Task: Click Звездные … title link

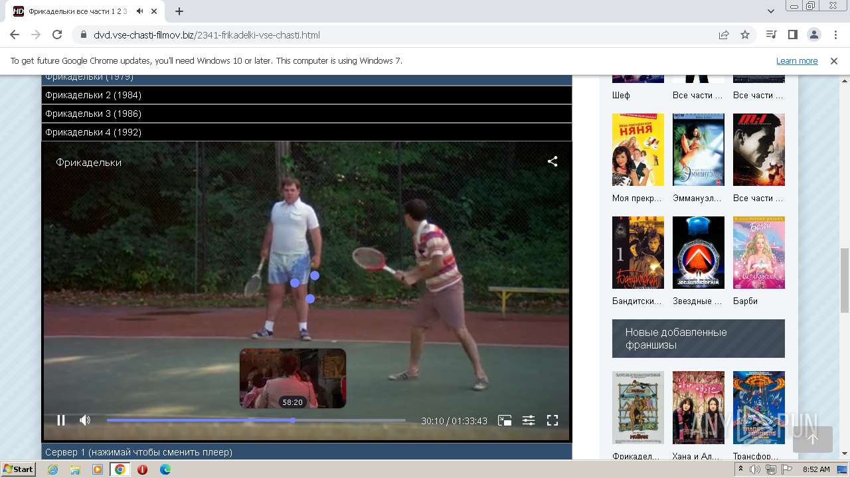Action: click(x=698, y=301)
